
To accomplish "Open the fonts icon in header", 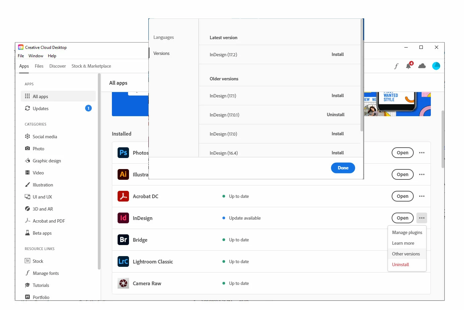I will (x=396, y=66).
